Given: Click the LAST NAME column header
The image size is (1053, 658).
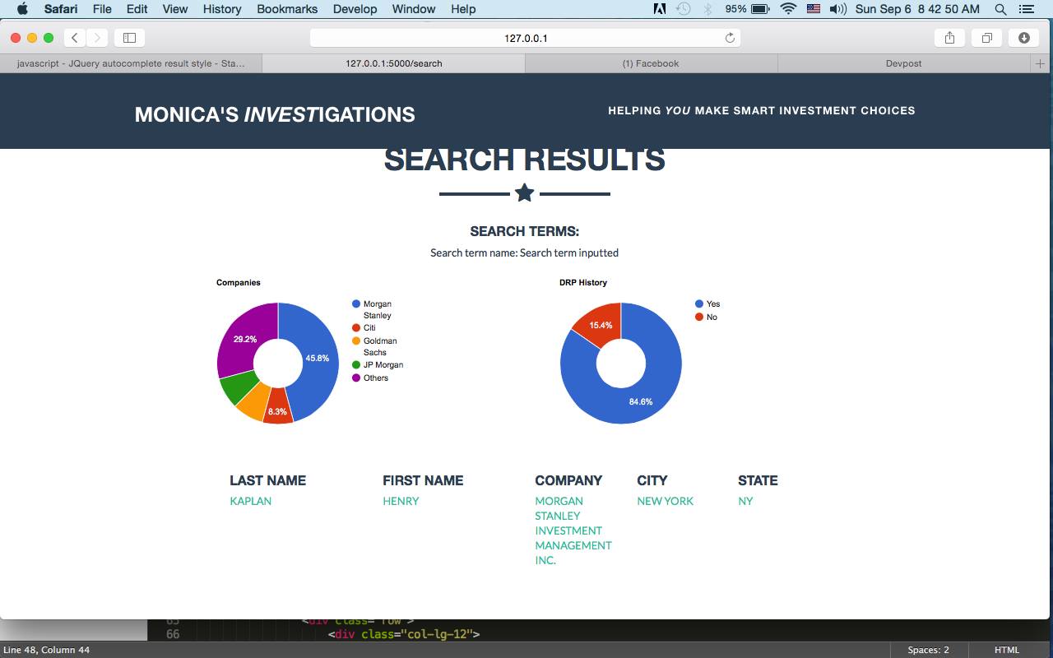Looking at the screenshot, I should (x=267, y=480).
